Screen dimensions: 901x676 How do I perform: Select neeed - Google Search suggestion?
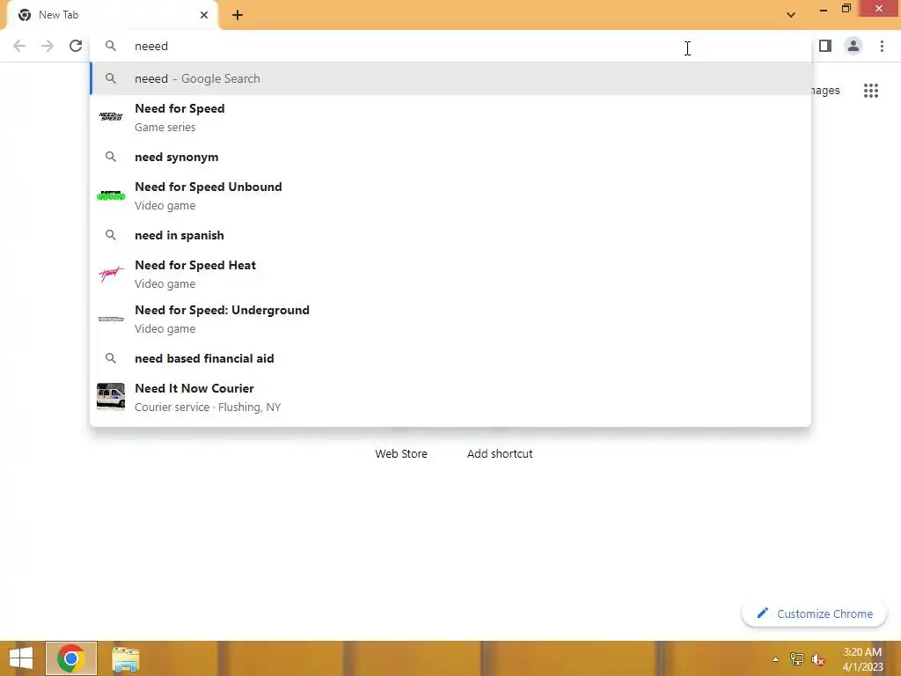pyautogui.click(x=450, y=78)
